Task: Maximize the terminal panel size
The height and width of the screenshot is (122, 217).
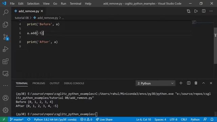Action: point(203,83)
